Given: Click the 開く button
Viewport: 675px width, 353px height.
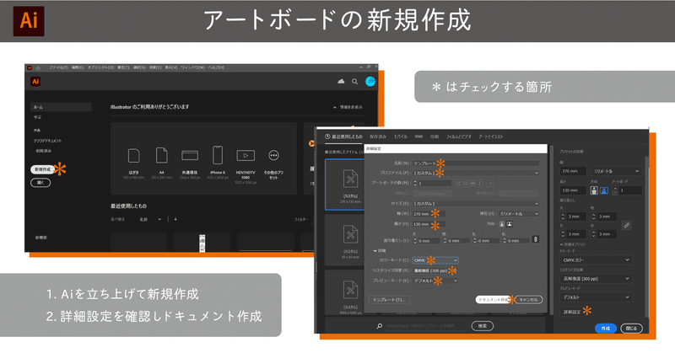Looking at the screenshot, I should pyautogui.click(x=40, y=183).
